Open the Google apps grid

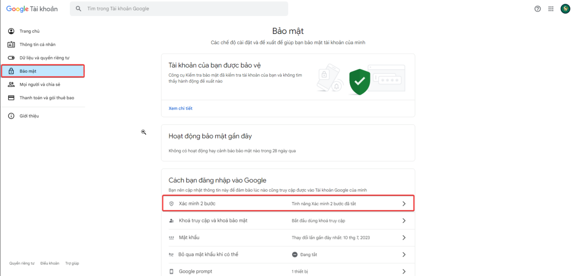551,9
